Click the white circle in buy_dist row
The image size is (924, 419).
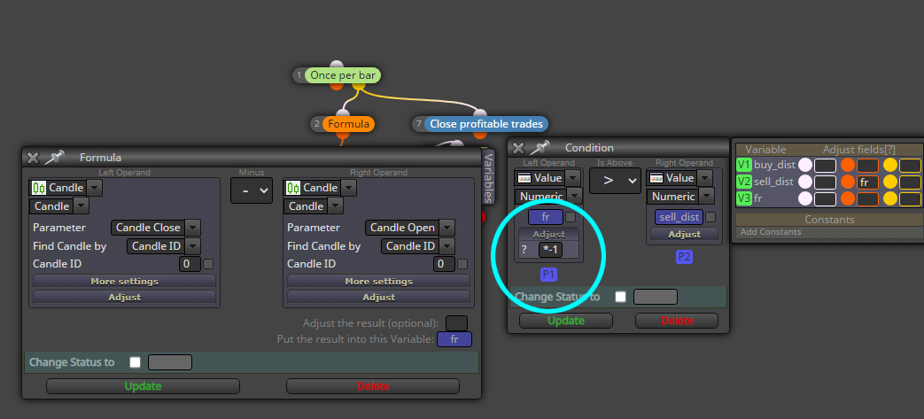[x=805, y=166]
